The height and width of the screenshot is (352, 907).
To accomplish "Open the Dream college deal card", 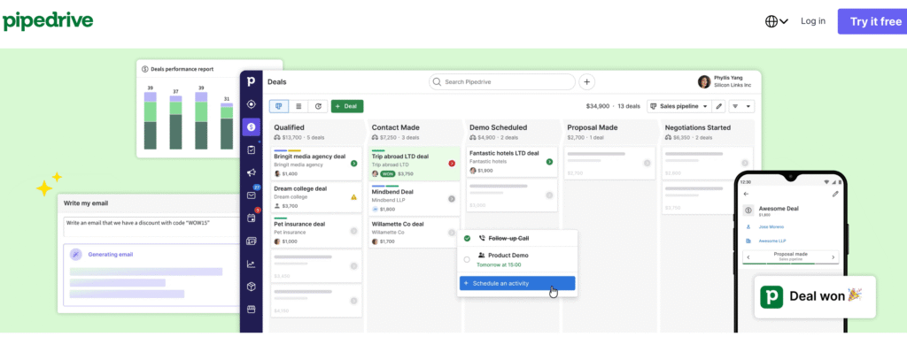I will (316, 197).
